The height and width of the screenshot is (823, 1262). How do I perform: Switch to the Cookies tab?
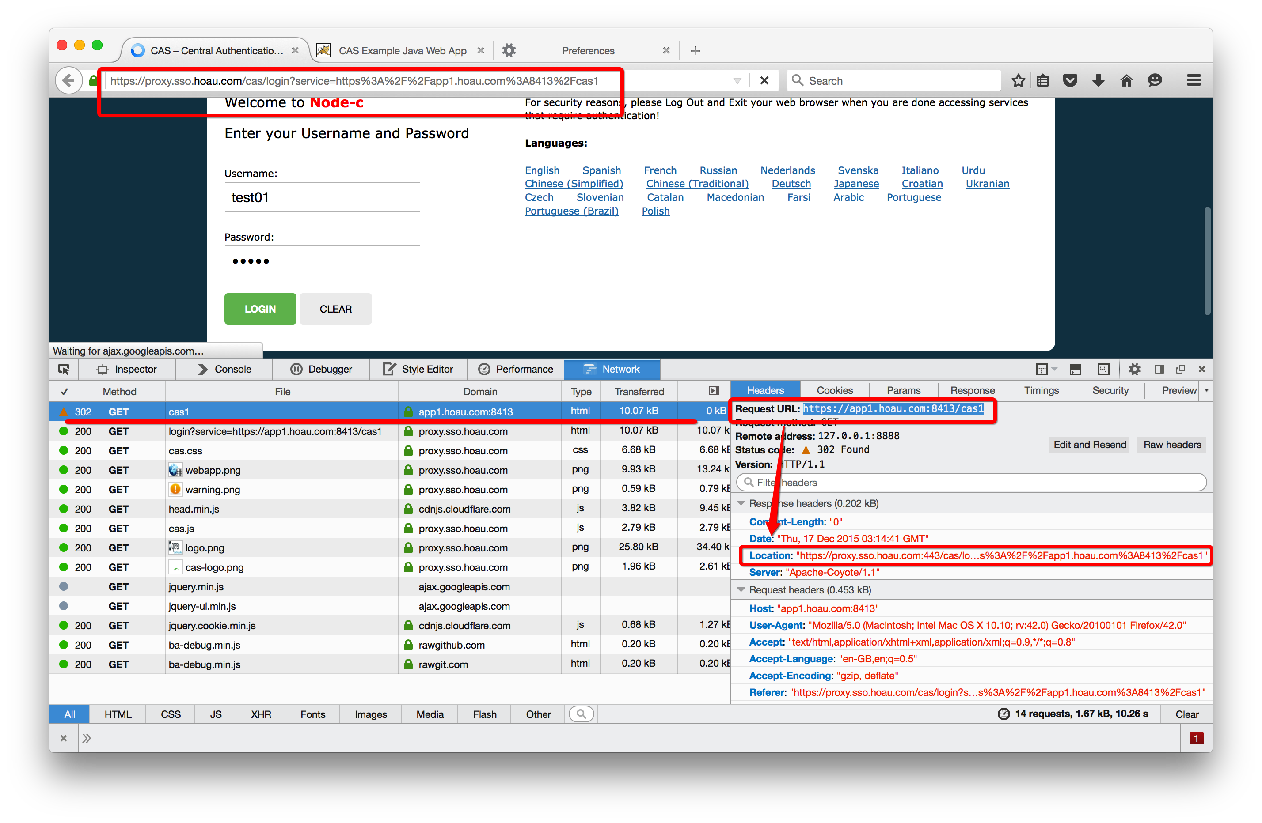pyautogui.click(x=834, y=391)
